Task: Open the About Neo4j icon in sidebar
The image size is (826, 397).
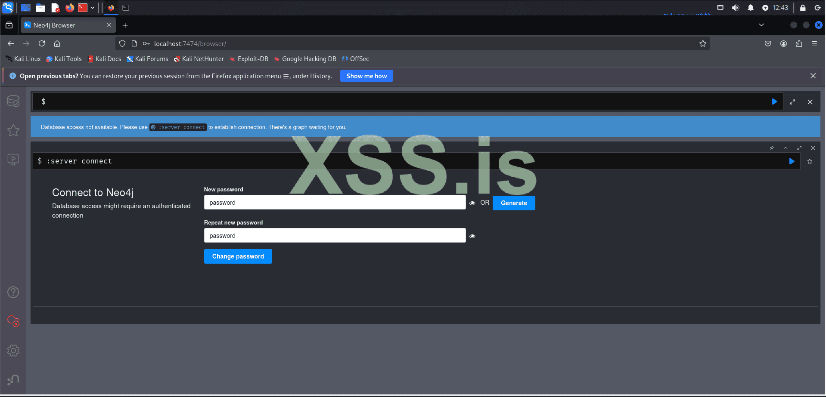Action: 13,380
